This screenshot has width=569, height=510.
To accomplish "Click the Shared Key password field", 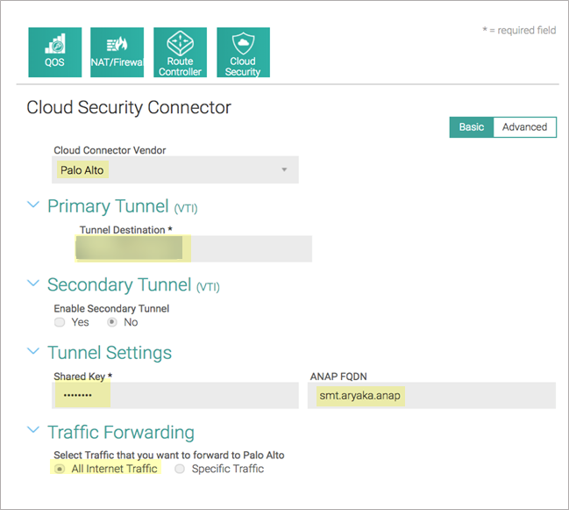I will coord(175,396).
